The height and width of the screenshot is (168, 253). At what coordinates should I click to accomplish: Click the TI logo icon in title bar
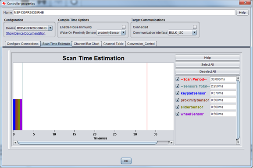click(x=4, y=3)
